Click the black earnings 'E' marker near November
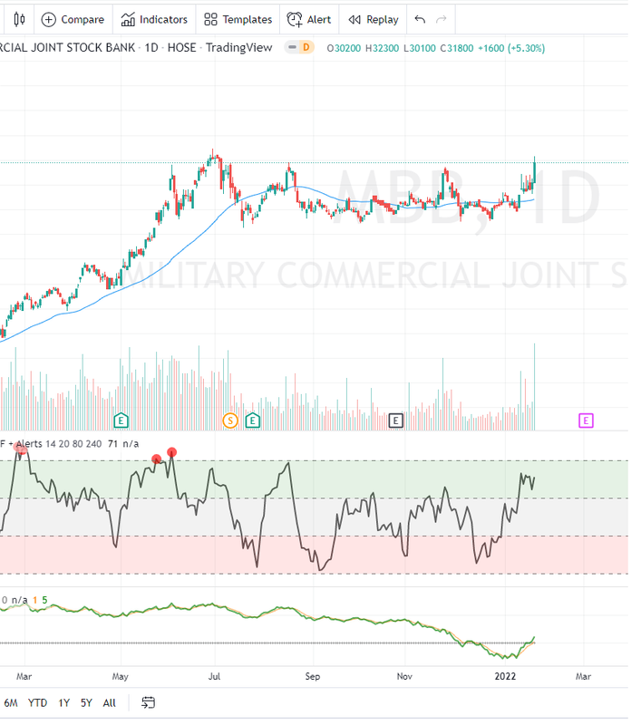The height and width of the screenshot is (725, 631). pyautogui.click(x=396, y=421)
